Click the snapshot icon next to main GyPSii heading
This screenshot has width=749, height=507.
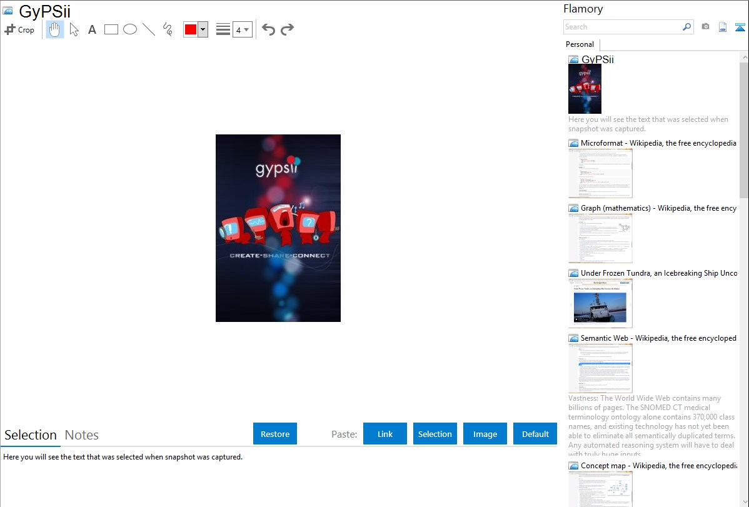pos(8,11)
